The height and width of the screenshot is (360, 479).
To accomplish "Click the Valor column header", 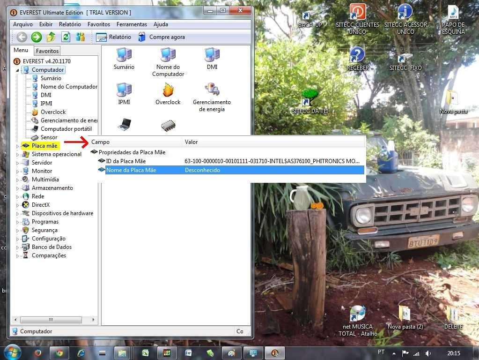I will click(273, 142).
